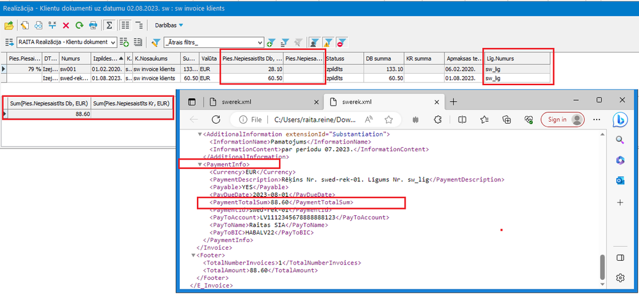This screenshot has height=294, width=639.
Task: Collapse the PaymentInfo XML node
Action: [200, 165]
